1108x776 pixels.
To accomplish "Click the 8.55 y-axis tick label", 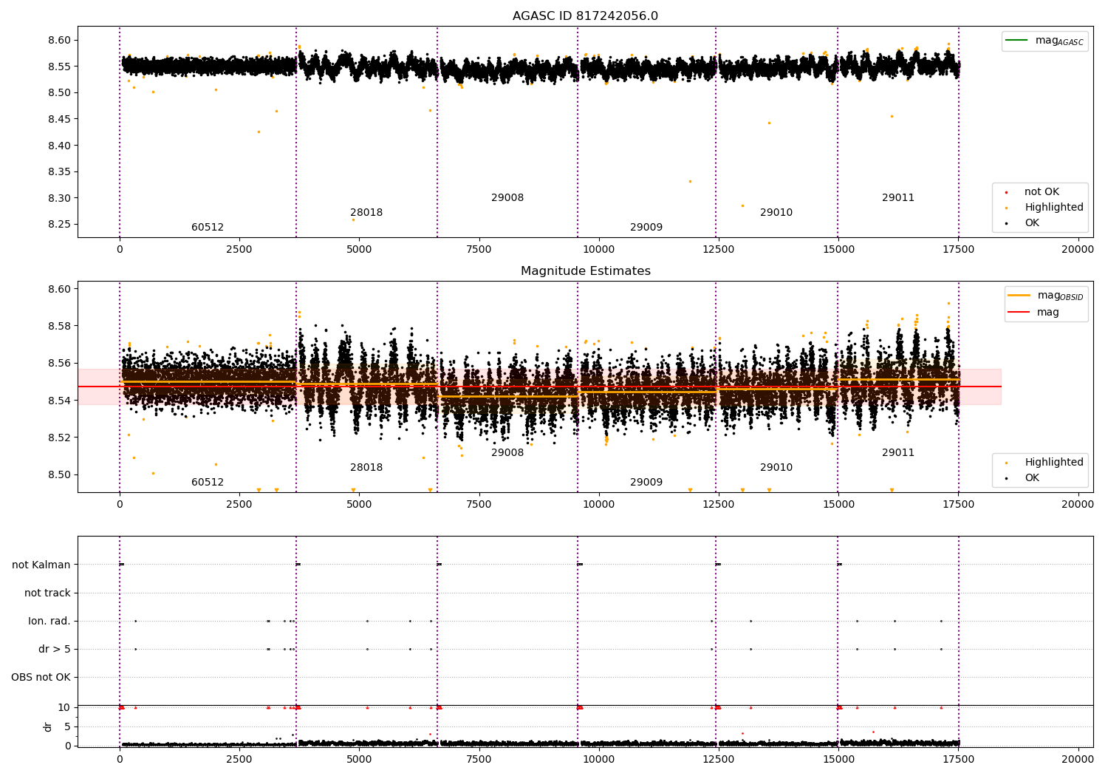I will (58, 67).
